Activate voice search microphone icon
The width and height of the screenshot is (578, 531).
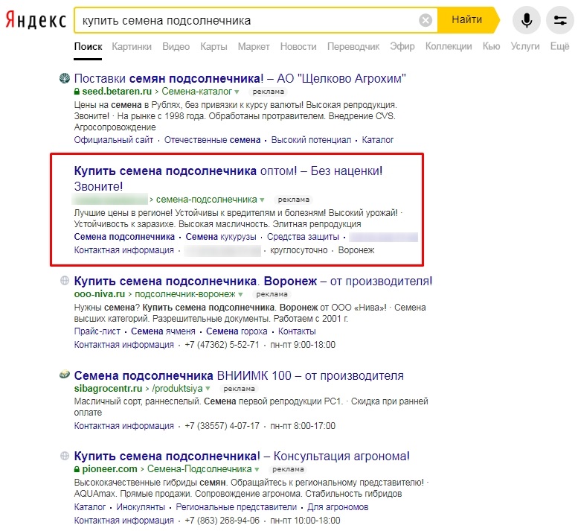tap(527, 20)
